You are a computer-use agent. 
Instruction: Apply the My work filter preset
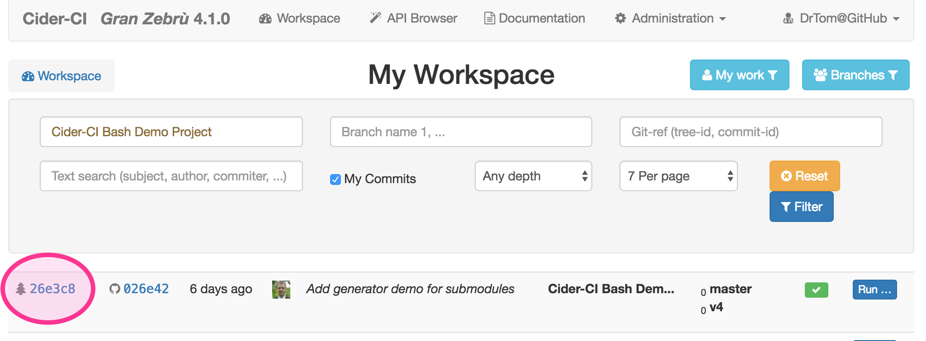coord(740,75)
